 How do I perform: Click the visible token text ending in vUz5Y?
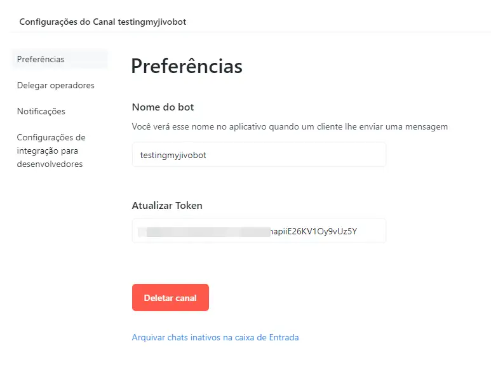point(314,231)
